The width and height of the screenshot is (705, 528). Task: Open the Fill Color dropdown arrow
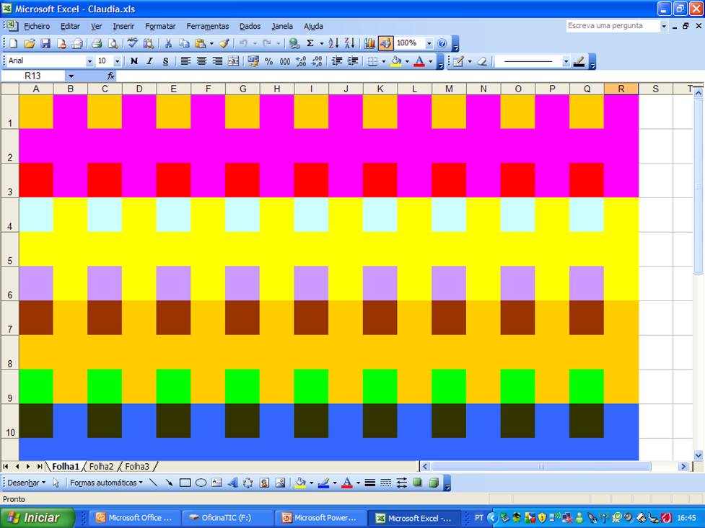tap(407, 61)
